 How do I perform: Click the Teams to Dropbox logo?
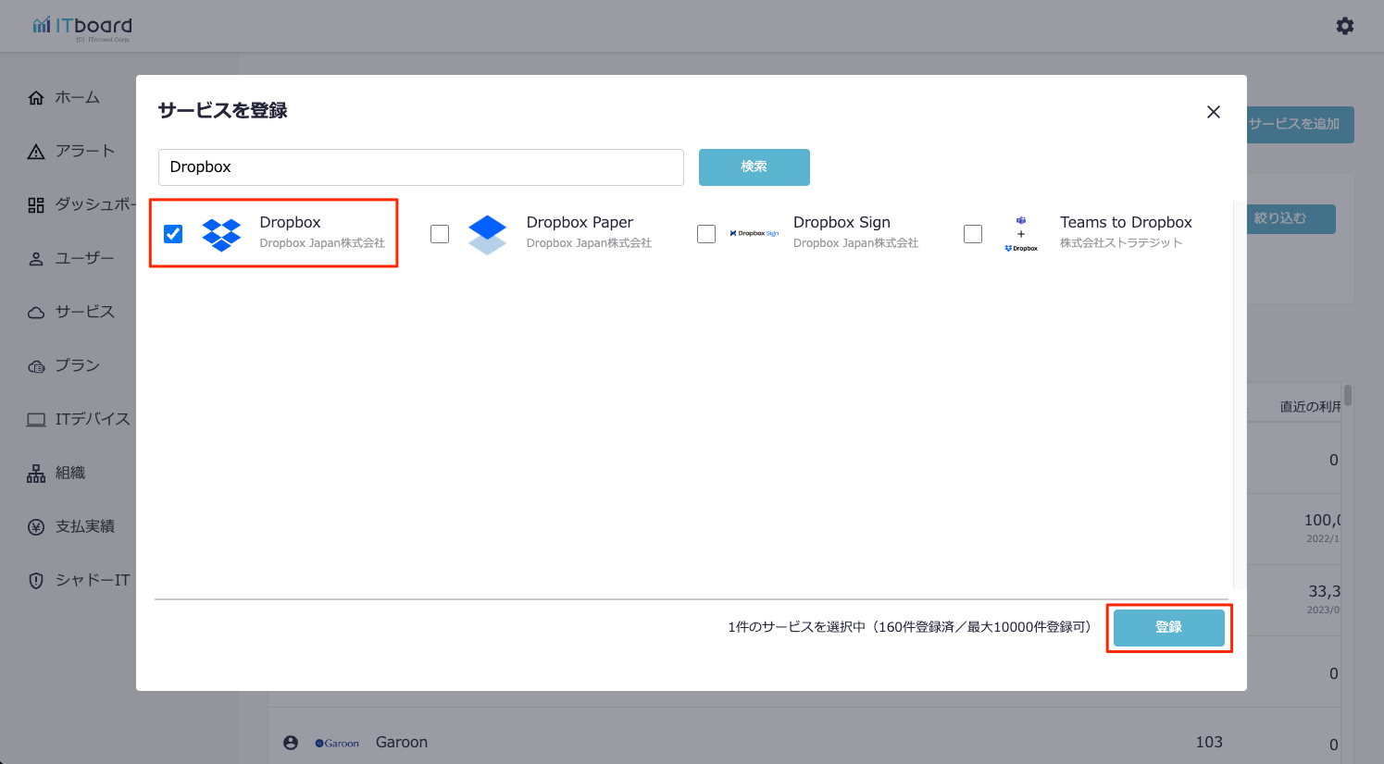pos(1021,234)
